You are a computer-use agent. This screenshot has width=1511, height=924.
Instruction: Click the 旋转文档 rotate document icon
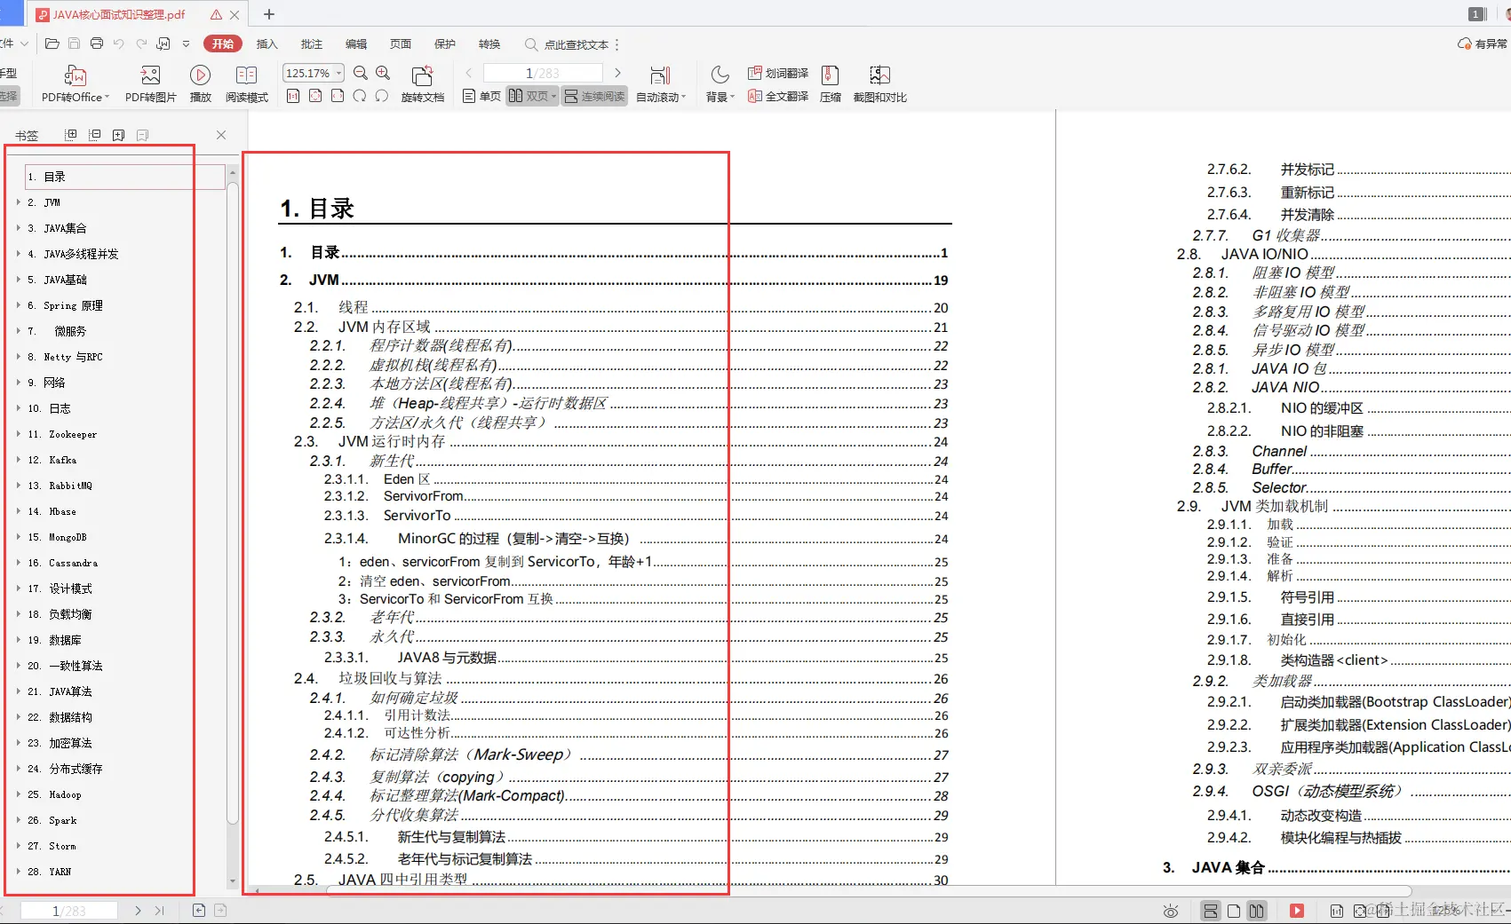pos(422,83)
